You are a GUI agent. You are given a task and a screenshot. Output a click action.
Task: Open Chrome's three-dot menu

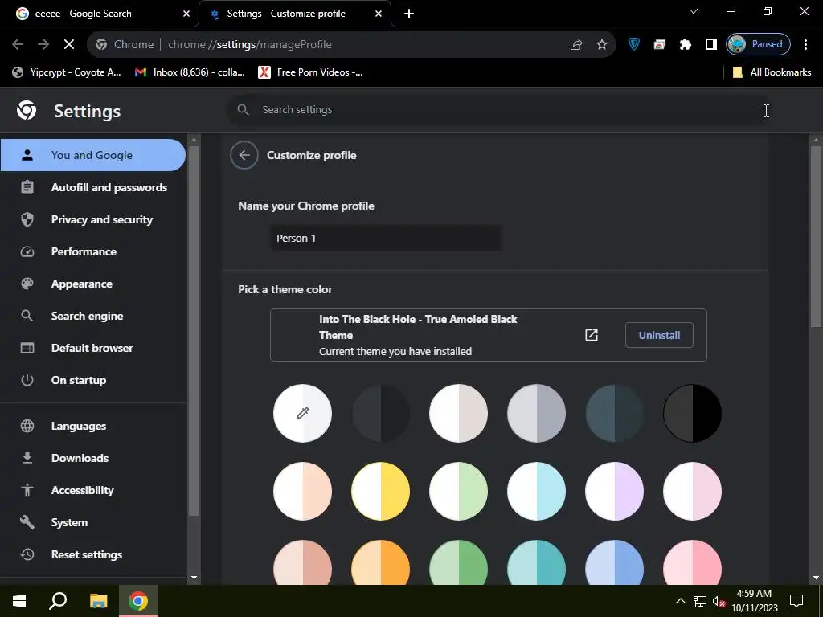point(805,45)
